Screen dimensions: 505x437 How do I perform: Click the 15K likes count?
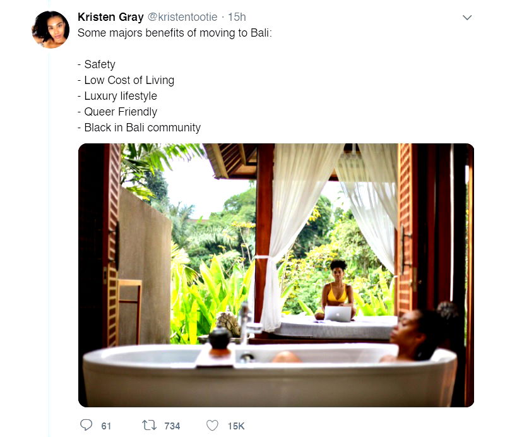point(236,426)
